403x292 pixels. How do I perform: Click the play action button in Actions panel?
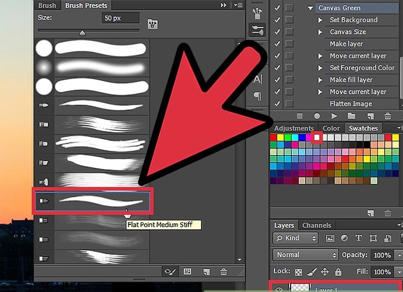(334, 116)
